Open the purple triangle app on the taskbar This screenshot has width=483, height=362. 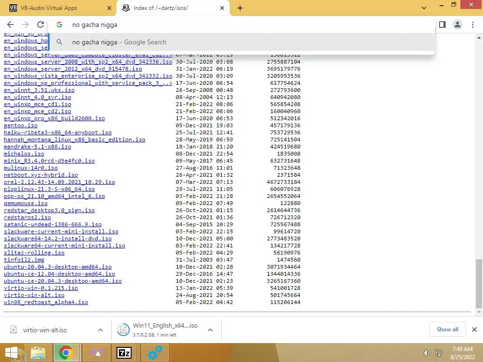click(96, 353)
